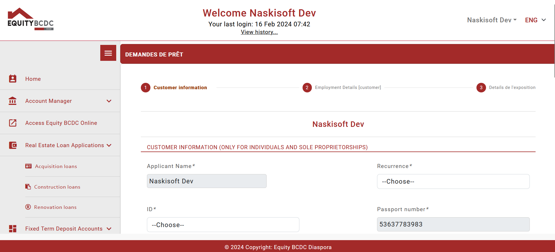Click the Passport number label
The width and height of the screenshot is (555, 252).
403,209
